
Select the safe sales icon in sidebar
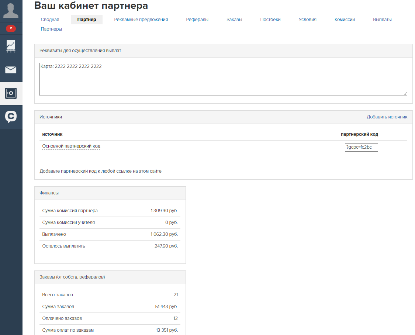(x=11, y=93)
